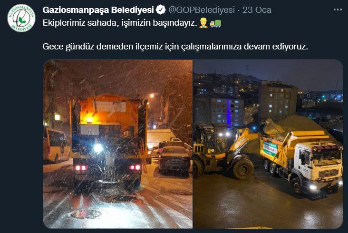Viewport: 348px width, 233px height.
Task: Open the three-dot more options menu
Action: click(338, 10)
